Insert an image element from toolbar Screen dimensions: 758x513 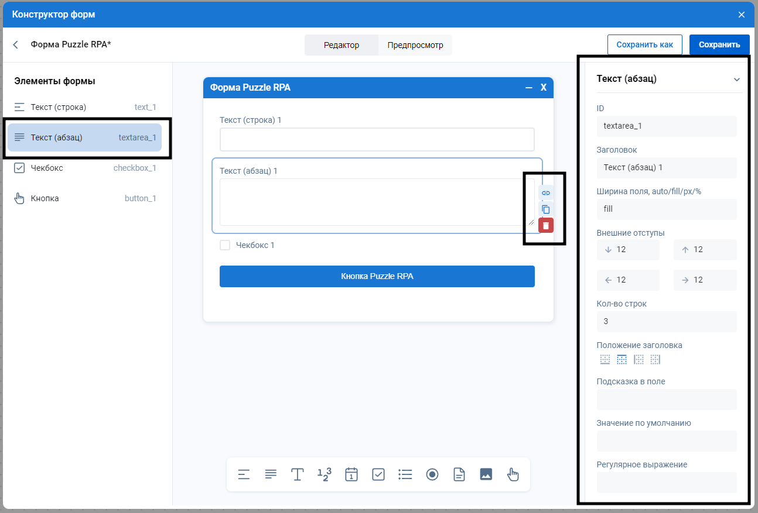[x=486, y=474]
